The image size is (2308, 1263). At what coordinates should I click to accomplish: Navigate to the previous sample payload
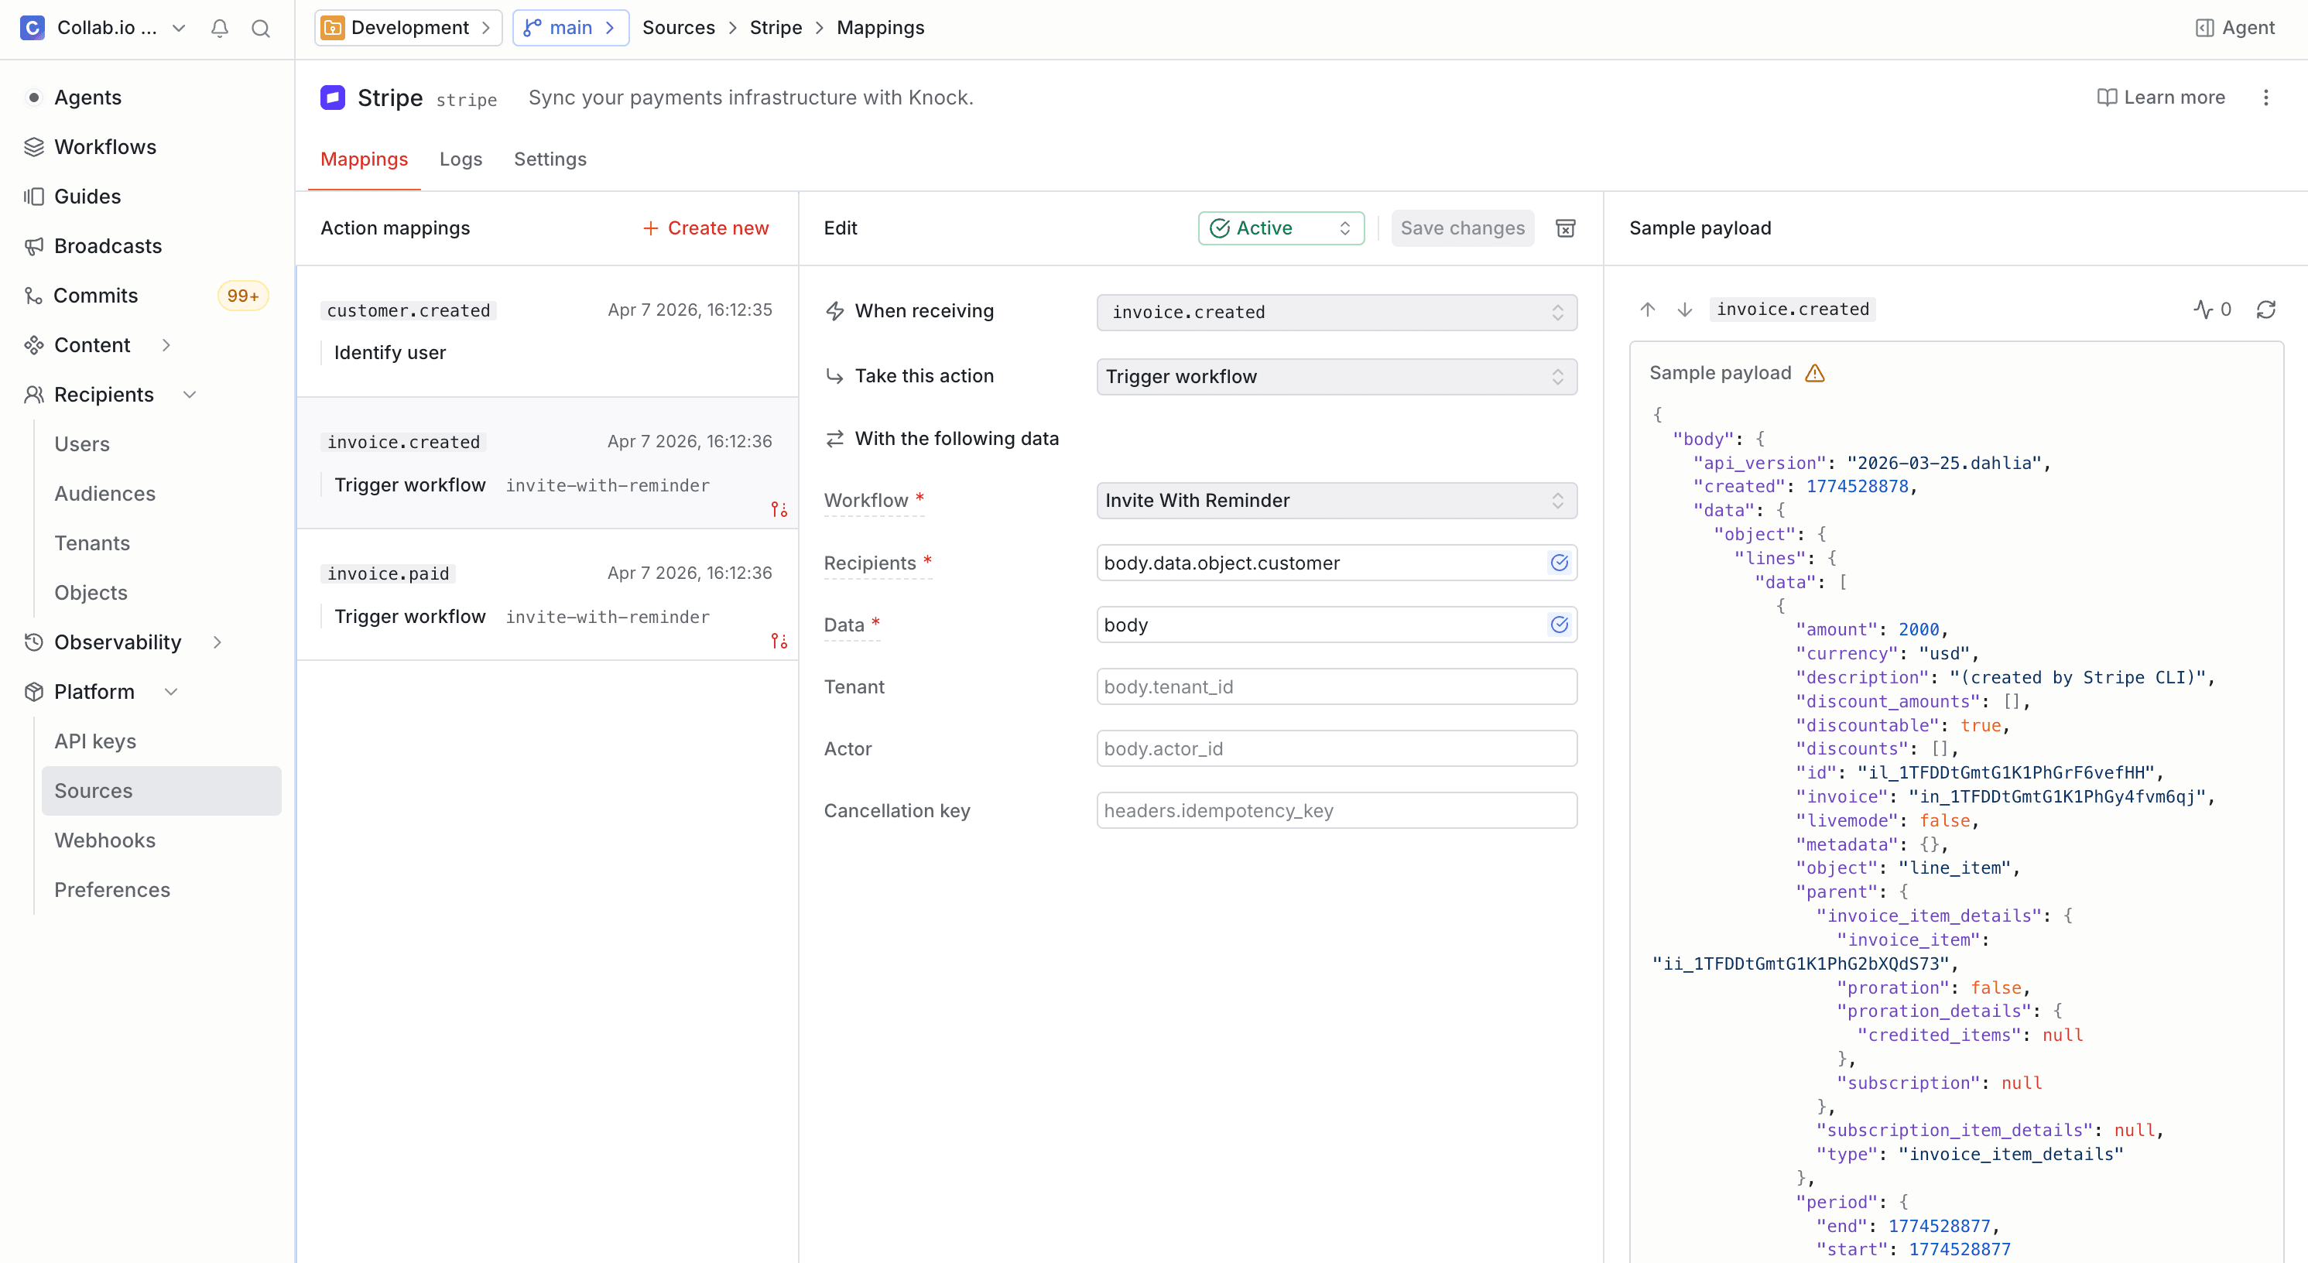point(1647,309)
